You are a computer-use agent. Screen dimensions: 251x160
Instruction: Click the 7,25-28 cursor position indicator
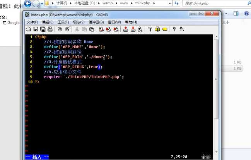179,157
